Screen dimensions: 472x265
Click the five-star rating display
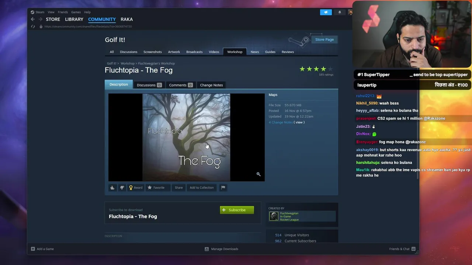[x=316, y=69]
